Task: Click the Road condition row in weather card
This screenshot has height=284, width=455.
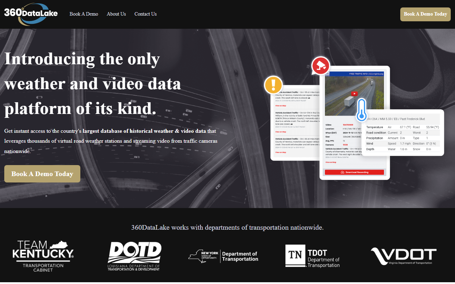Action: pyautogui.click(x=403, y=133)
